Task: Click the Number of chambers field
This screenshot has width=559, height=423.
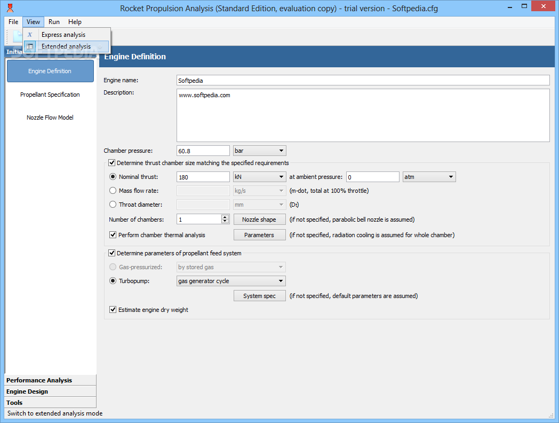Action: pyautogui.click(x=199, y=219)
